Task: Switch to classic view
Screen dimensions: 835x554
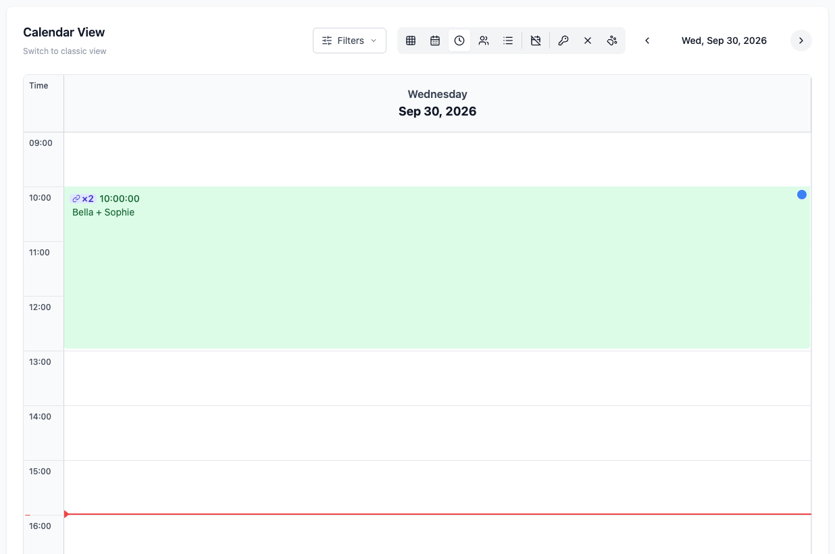Action: tap(65, 51)
